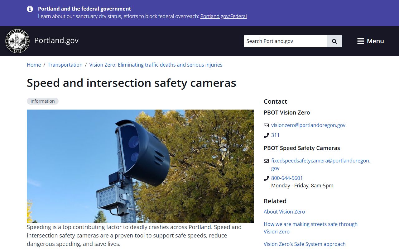This screenshot has height=249, width=399.
Task: Click the Portland and the federal government banner title
Action: pos(84,9)
